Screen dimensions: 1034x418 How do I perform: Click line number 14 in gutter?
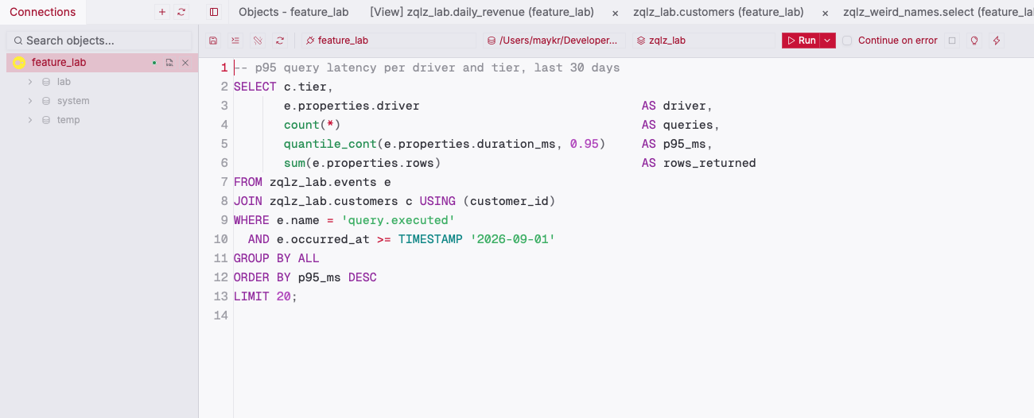[220, 315]
